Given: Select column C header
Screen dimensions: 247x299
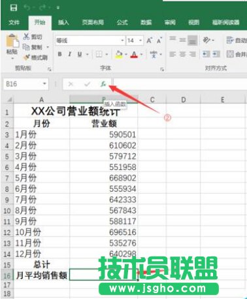Looking at the screenshot, I should point(152,100).
